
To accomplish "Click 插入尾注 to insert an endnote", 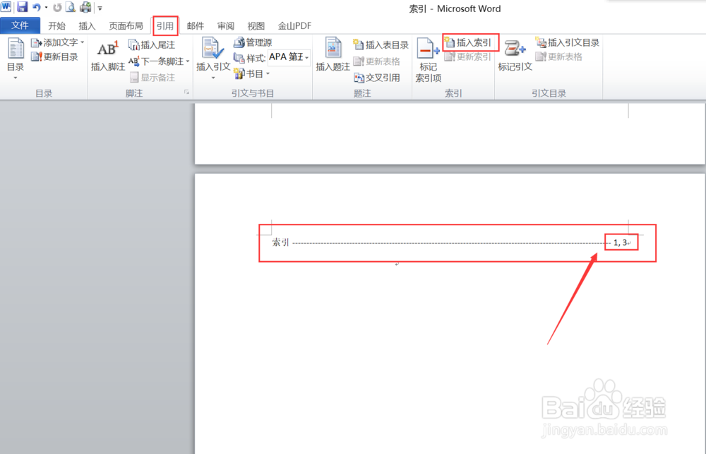I will pos(152,44).
